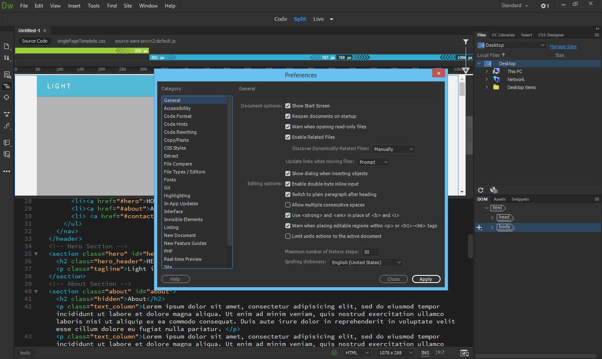Enable Allow multiple consecutive spaces
Screen dimensions: 602x359
pos(288,205)
